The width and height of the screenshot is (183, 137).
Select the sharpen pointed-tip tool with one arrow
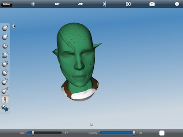tap(5, 91)
